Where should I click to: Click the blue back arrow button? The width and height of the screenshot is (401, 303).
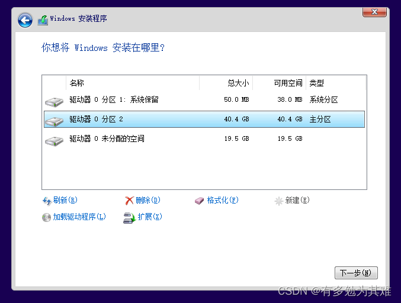25,20
